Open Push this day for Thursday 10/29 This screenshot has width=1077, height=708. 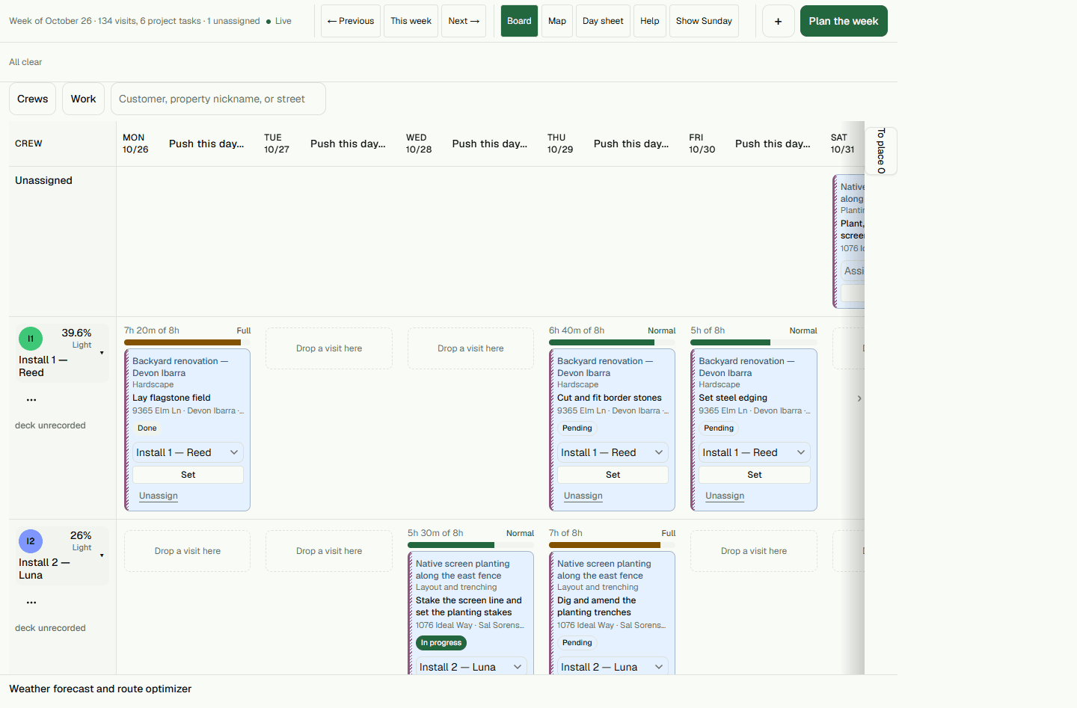click(631, 144)
